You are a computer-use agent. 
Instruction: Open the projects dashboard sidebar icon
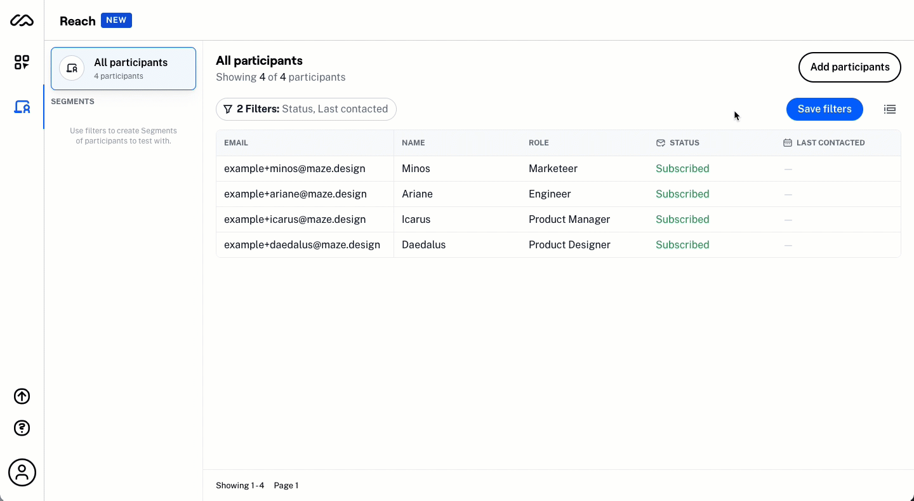pyautogui.click(x=22, y=62)
